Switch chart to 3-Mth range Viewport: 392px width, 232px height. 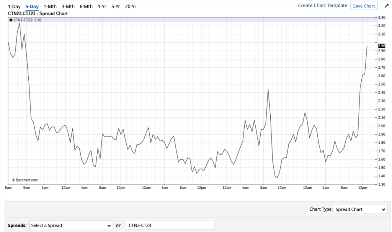68,6
